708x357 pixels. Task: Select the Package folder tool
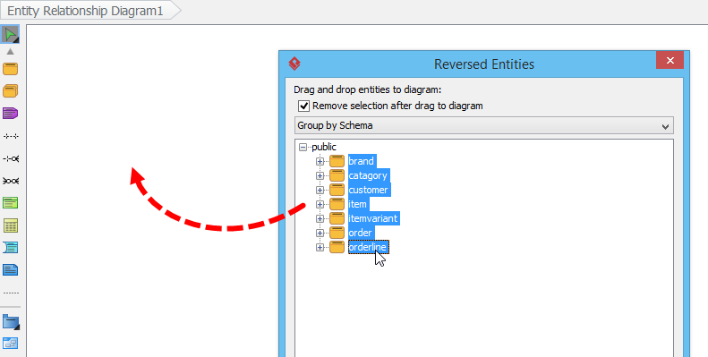pyautogui.click(x=12, y=322)
